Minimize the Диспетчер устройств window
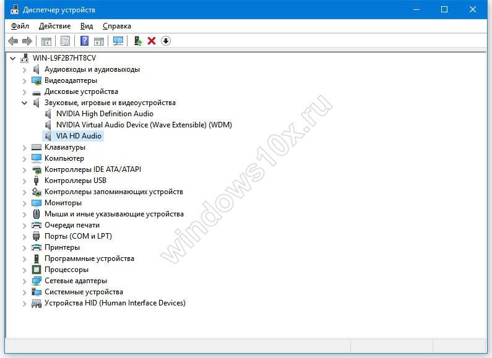Screen dimensions: 492x358 pyautogui.click(x=416, y=10)
